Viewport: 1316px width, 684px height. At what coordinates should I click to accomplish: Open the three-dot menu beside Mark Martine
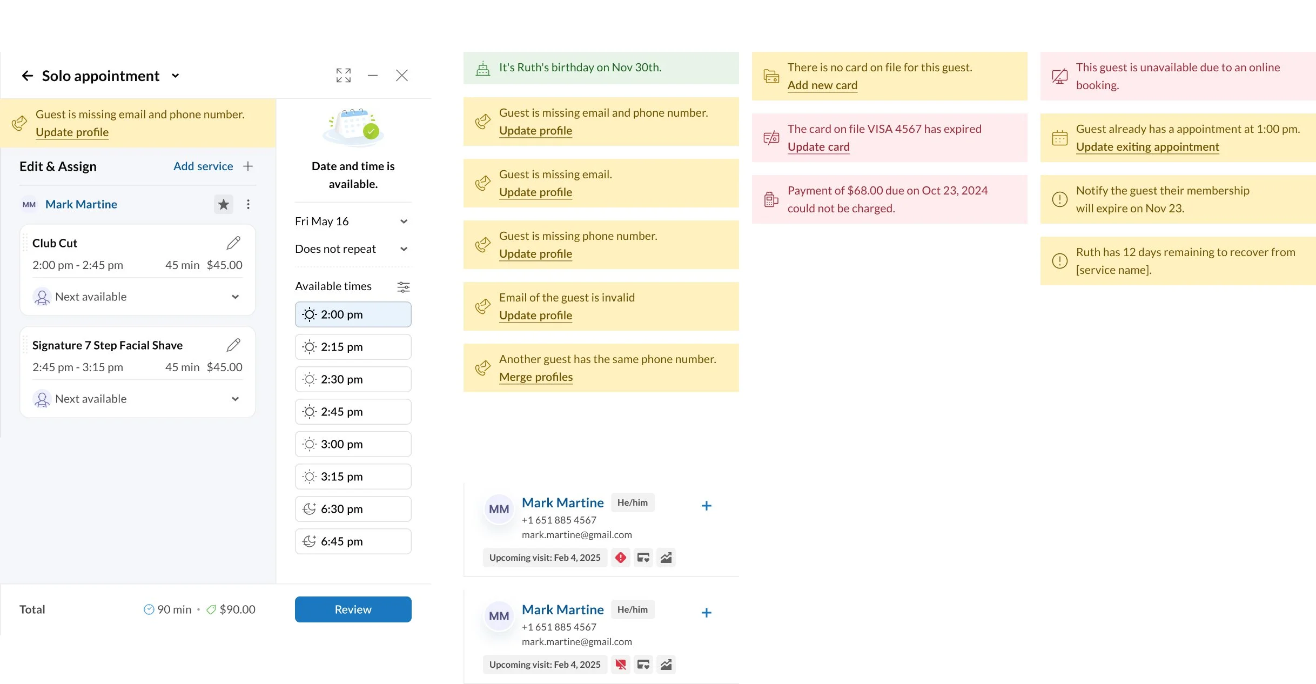coord(248,204)
